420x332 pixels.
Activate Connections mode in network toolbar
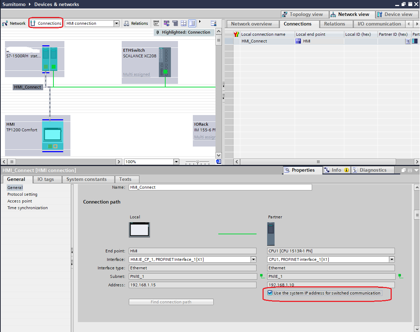[x=46, y=23]
